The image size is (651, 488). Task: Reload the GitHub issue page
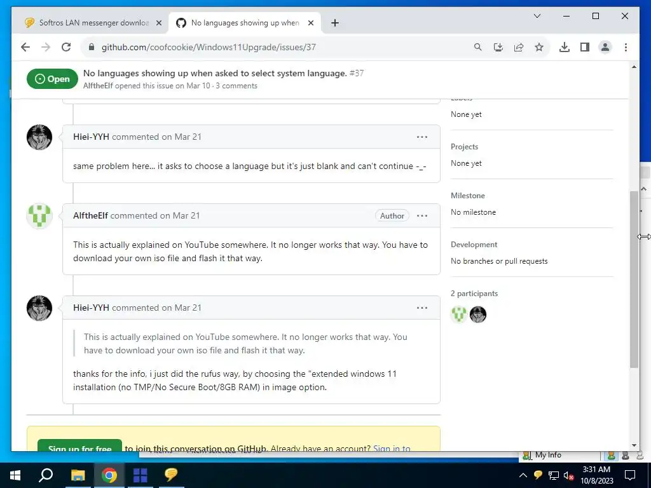66,47
